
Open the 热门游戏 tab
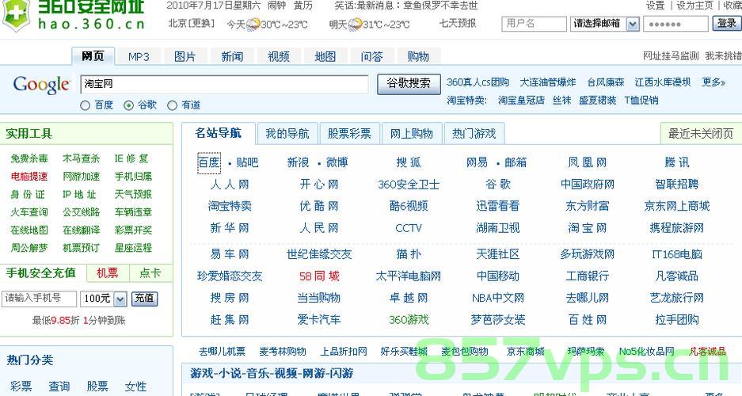[x=474, y=134]
